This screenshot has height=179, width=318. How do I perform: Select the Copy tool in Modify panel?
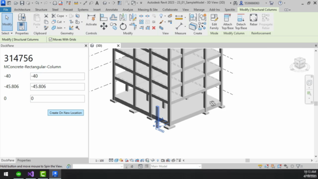114,26
